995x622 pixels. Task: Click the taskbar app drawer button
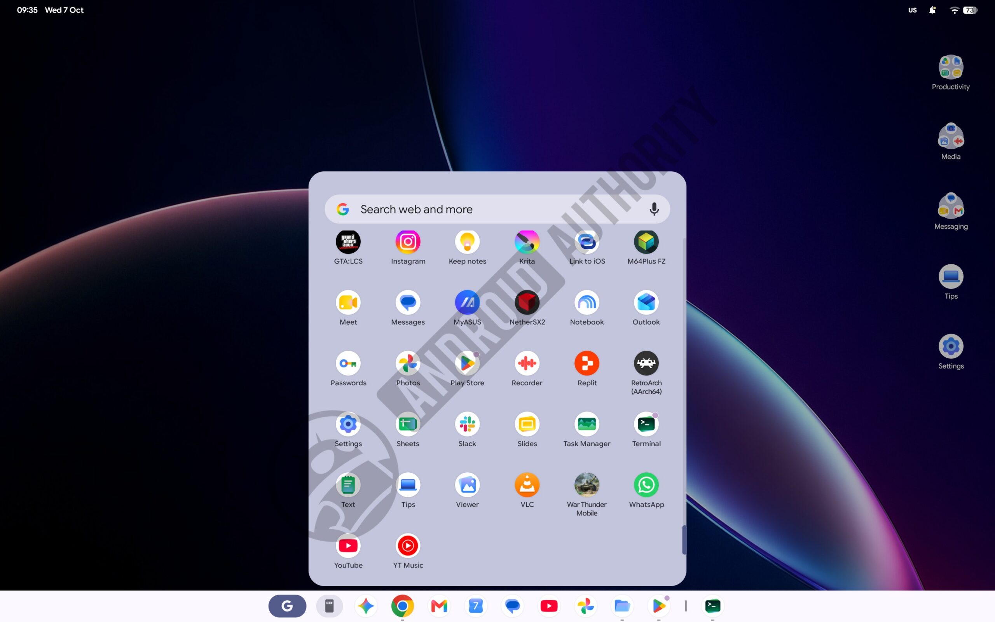tap(329, 606)
